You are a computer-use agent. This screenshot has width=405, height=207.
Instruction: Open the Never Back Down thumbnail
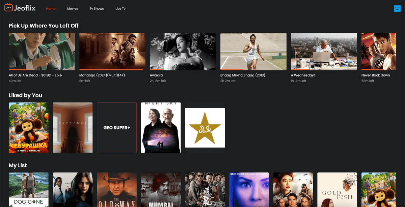pyautogui.click(x=379, y=51)
